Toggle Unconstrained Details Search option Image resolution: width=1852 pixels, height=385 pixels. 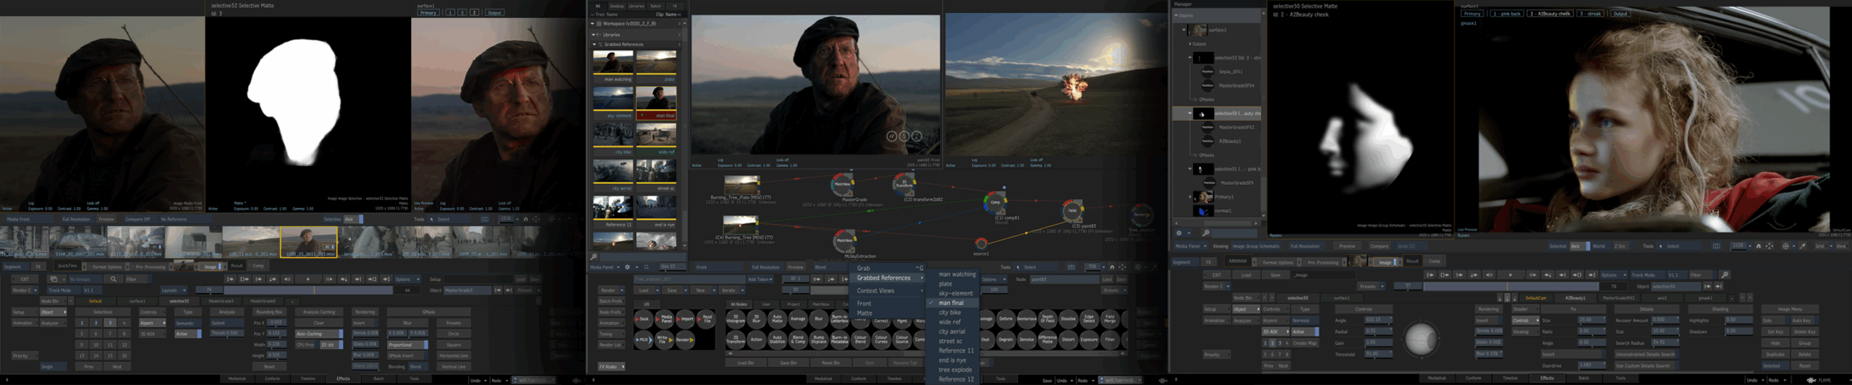click(x=1646, y=355)
